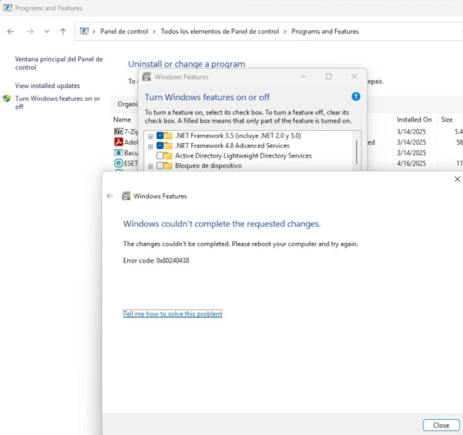Click the features list vertical scrollbar
Viewport: 463px width, 435px height.
tap(357, 152)
